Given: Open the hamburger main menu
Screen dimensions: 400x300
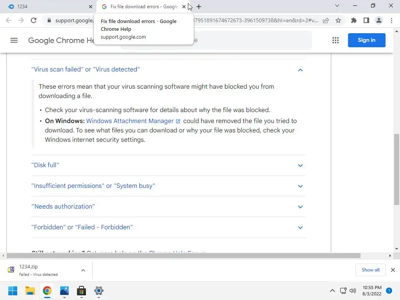Looking at the screenshot, I should [14, 40].
